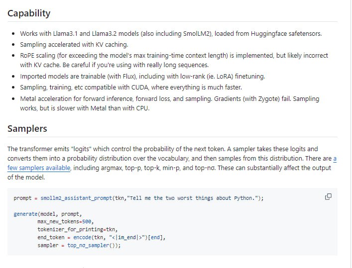
Task: Click the "The transformer emits" paragraph text
Action: point(169,149)
